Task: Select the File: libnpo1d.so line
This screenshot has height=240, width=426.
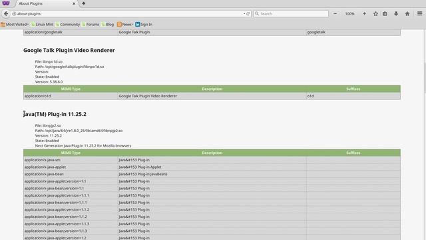Action: pyautogui.click(x=49, y=61)
